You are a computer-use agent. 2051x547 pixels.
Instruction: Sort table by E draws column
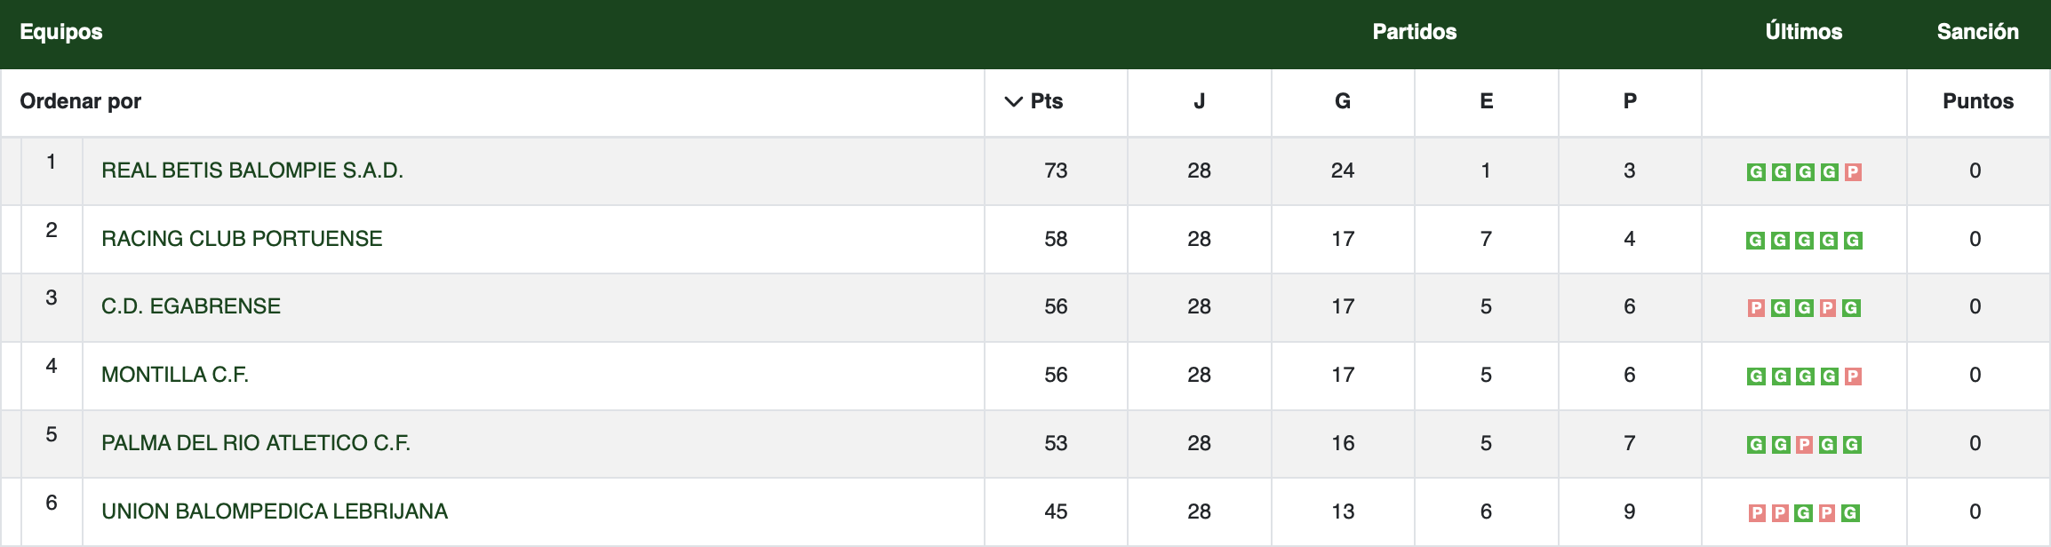1486,102
